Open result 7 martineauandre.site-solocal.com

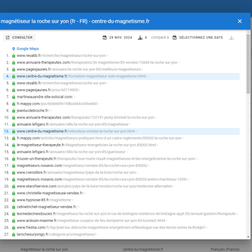[45, 97]
